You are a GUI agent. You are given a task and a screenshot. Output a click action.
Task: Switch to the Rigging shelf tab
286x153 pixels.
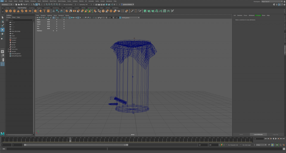point(39,8)
